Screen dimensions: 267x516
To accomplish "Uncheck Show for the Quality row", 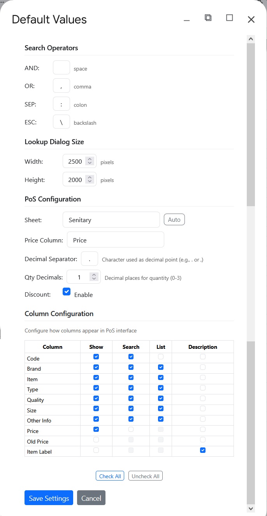I will pyautogui.click(x=96, y=398).
